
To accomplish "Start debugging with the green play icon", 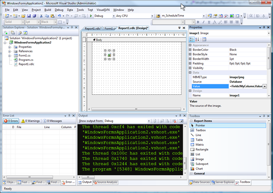I will [91, 16].
